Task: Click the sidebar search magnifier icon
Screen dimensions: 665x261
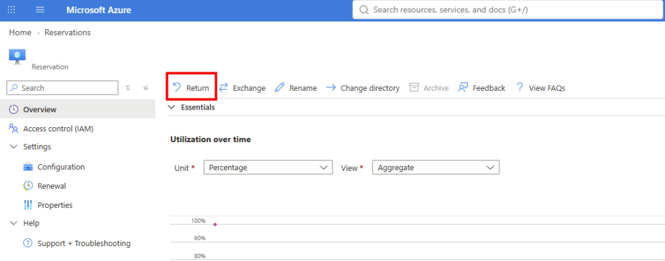Action: tap(14, 88)
